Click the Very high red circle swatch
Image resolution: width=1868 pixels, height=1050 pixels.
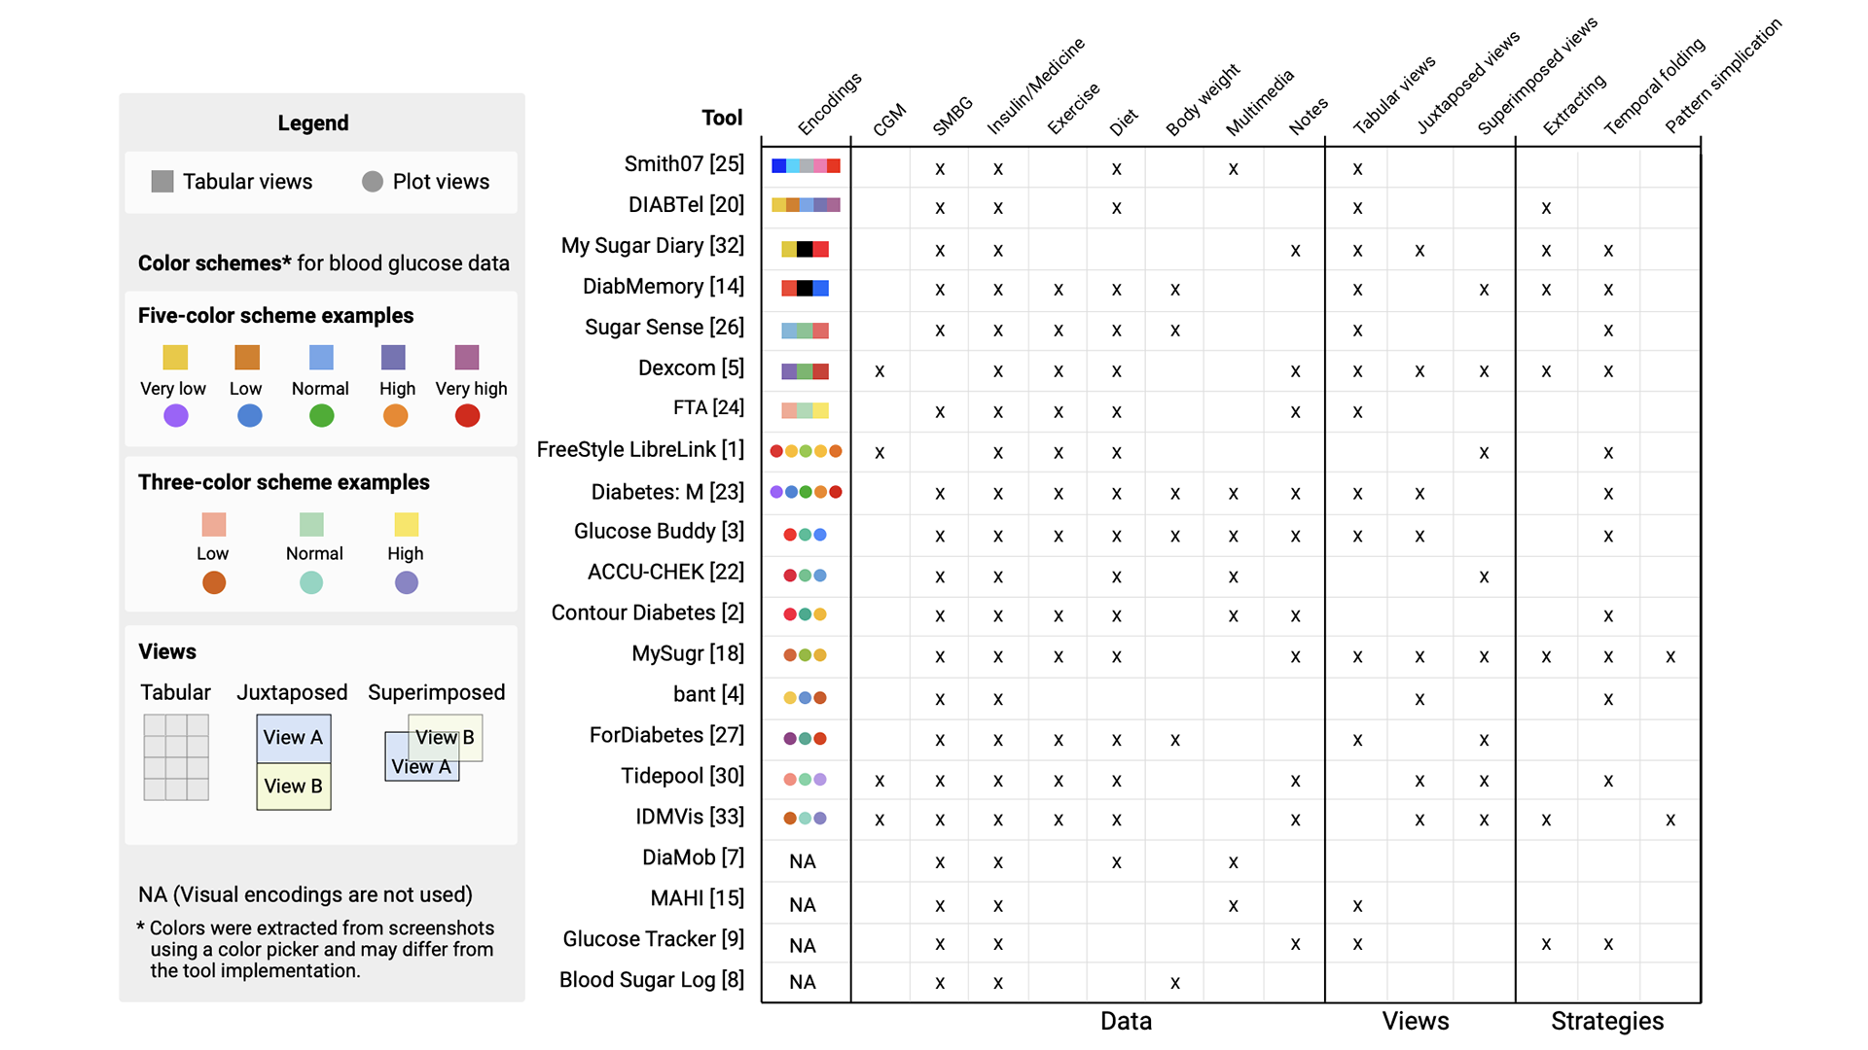click(467, 416)
